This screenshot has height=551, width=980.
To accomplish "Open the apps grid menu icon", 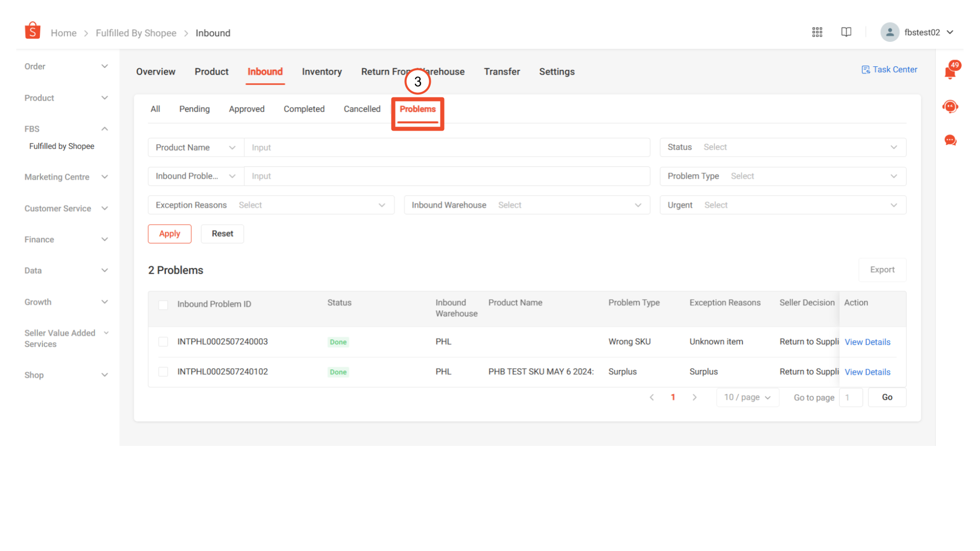I will [x=817, y=32].
